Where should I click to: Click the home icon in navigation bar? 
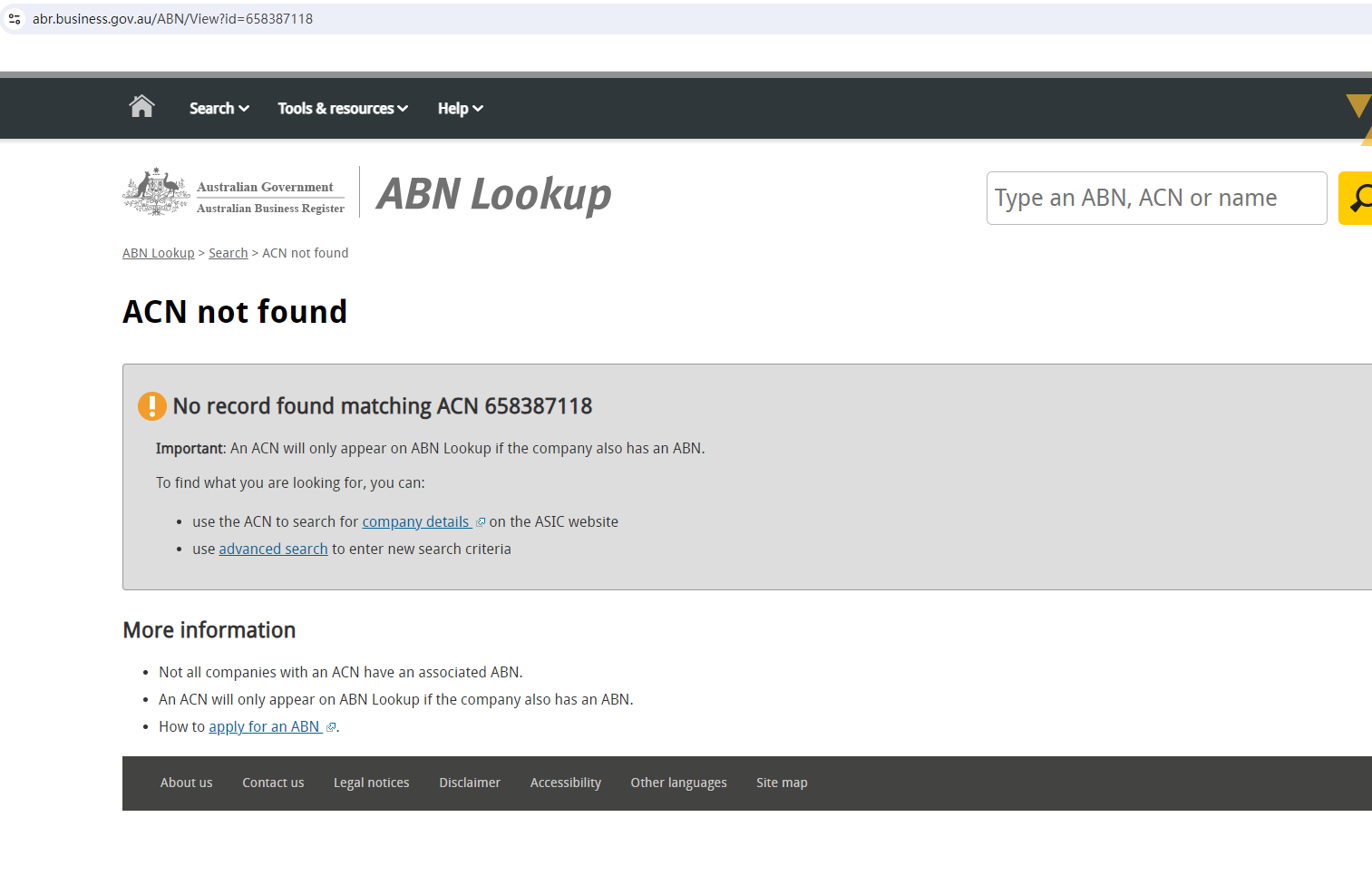142,107
